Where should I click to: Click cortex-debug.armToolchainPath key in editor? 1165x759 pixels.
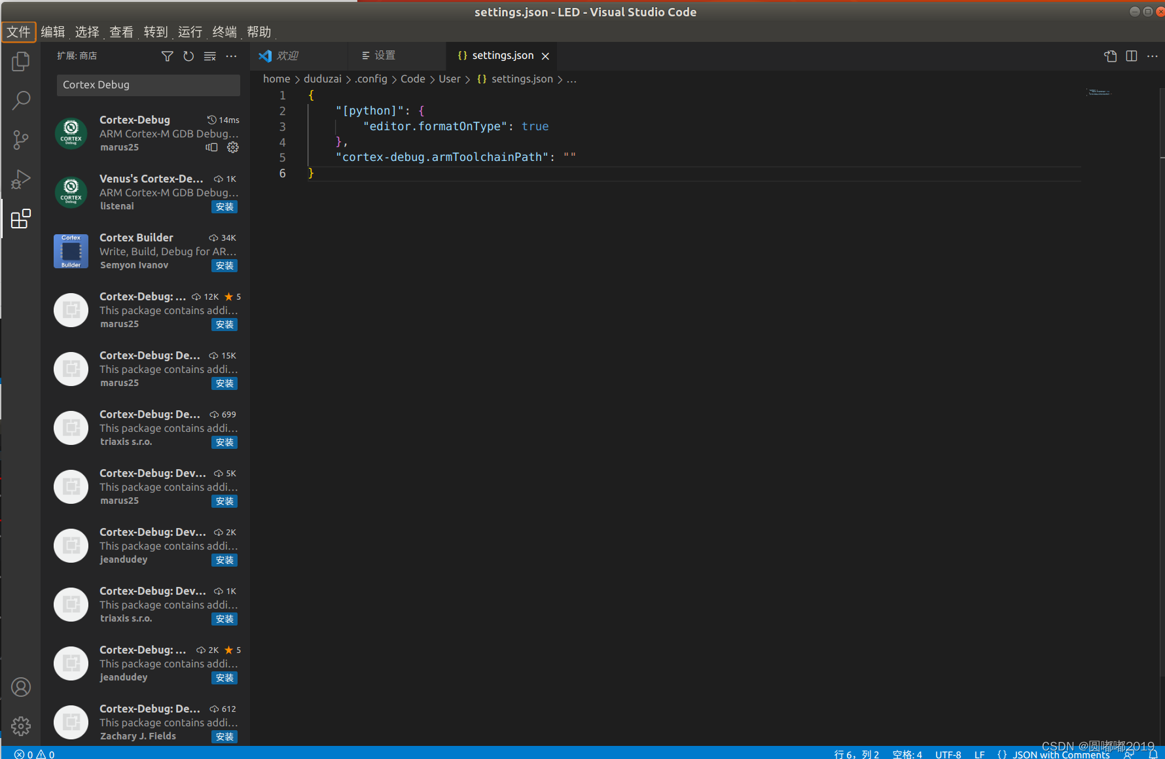coord(442,158)
